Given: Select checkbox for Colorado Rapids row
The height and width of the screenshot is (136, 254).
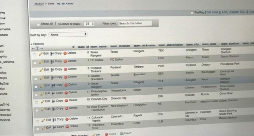Looking at the screenshot, I should coord(37,121).
